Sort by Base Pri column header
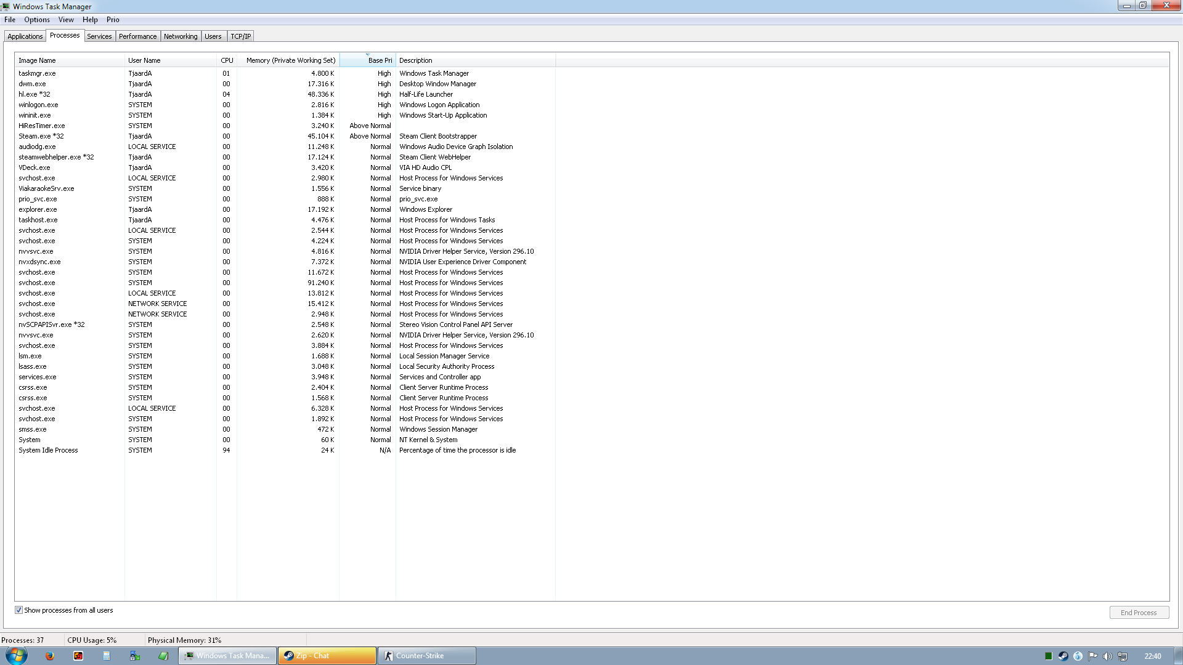The width and height of the screenshot is (1183, 665). pyautogui.click(x=367, y=60)
